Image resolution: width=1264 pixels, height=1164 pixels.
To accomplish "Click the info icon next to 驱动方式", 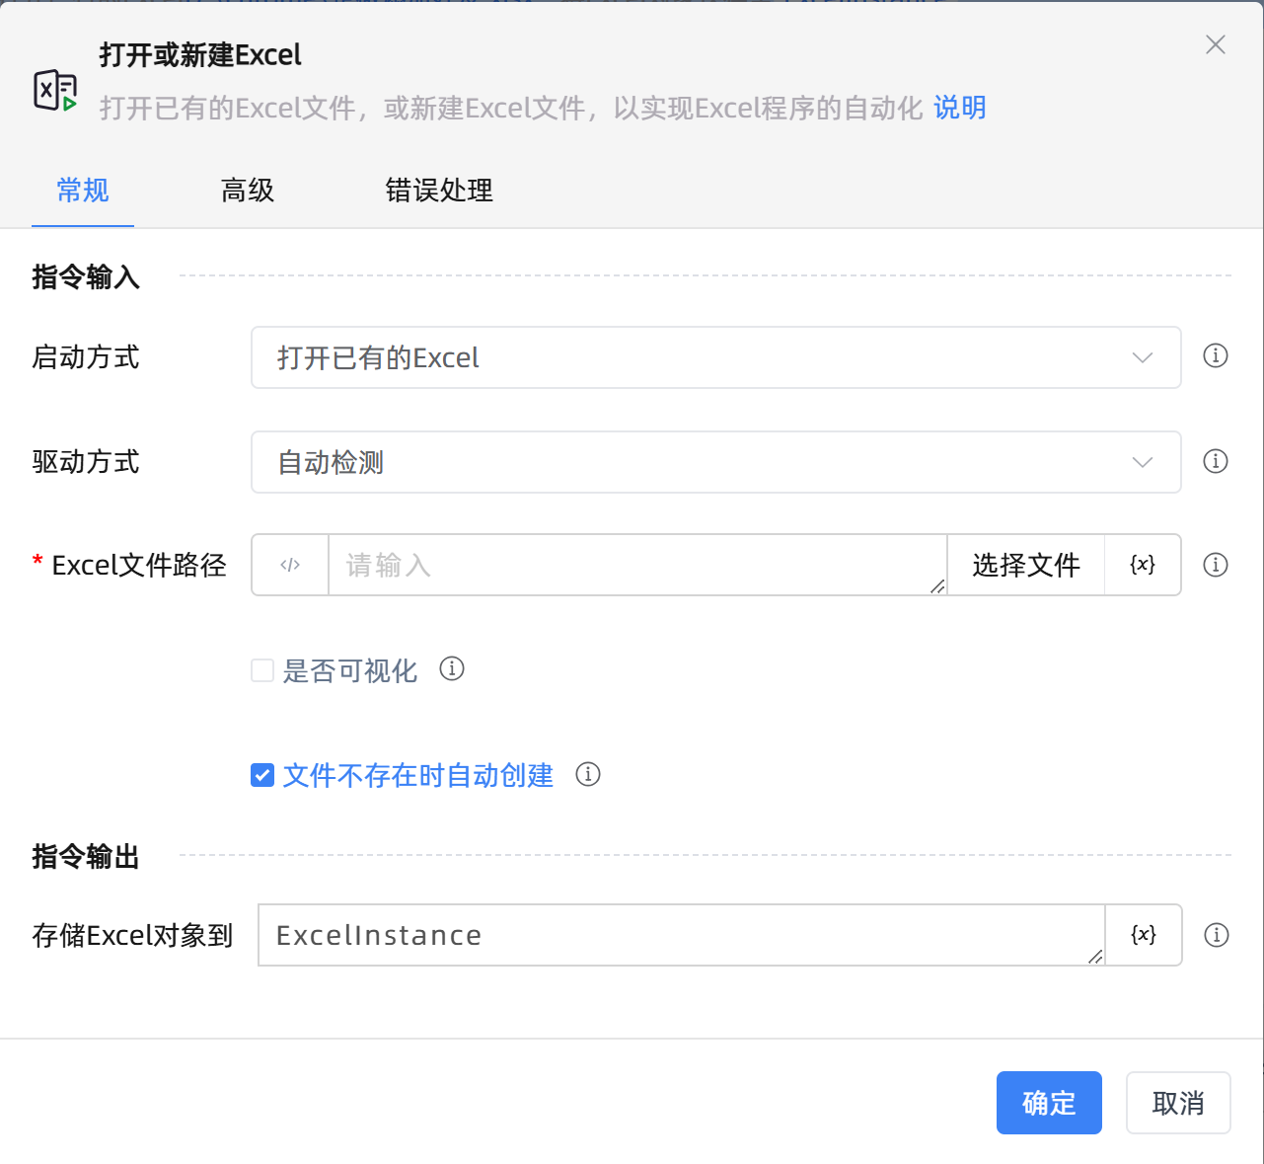I will pyautogui.click(x=1216, y=461).
